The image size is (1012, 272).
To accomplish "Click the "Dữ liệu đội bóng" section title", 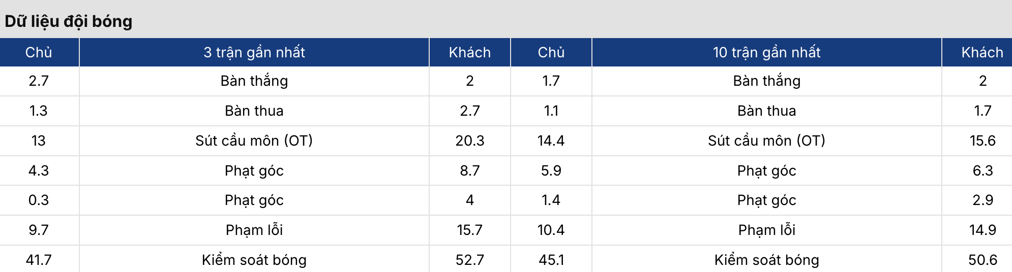I will click(x=69, y=21).
